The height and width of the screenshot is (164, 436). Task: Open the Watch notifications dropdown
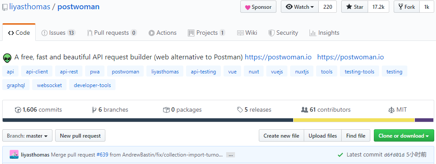(299, 7)
